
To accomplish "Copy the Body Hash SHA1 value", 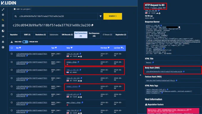I will pos(184,71).
